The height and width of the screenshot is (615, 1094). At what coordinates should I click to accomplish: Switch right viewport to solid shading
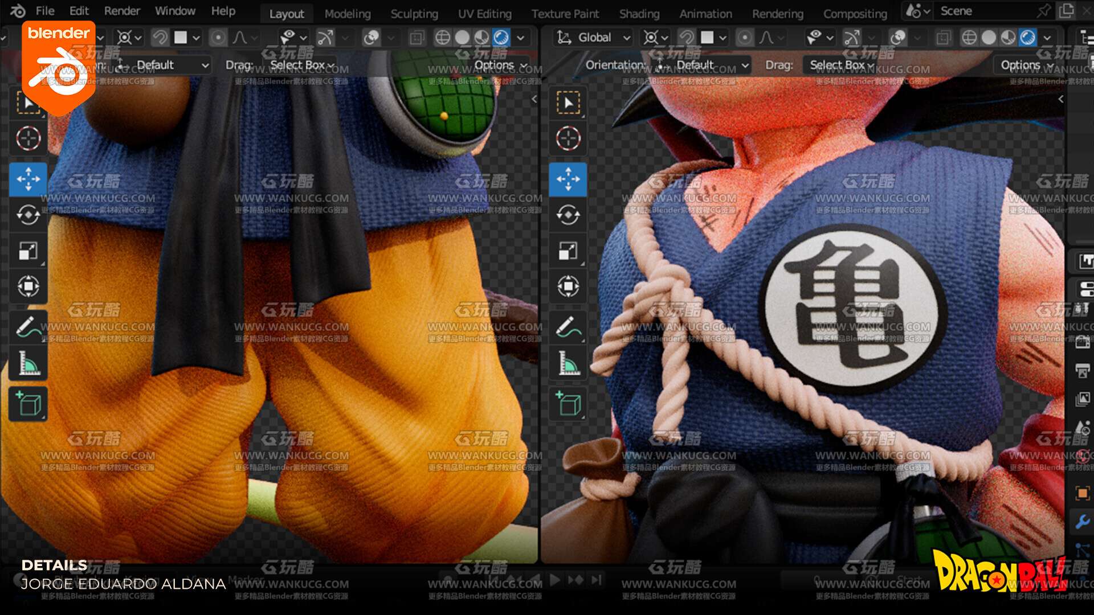coord(989,38)
